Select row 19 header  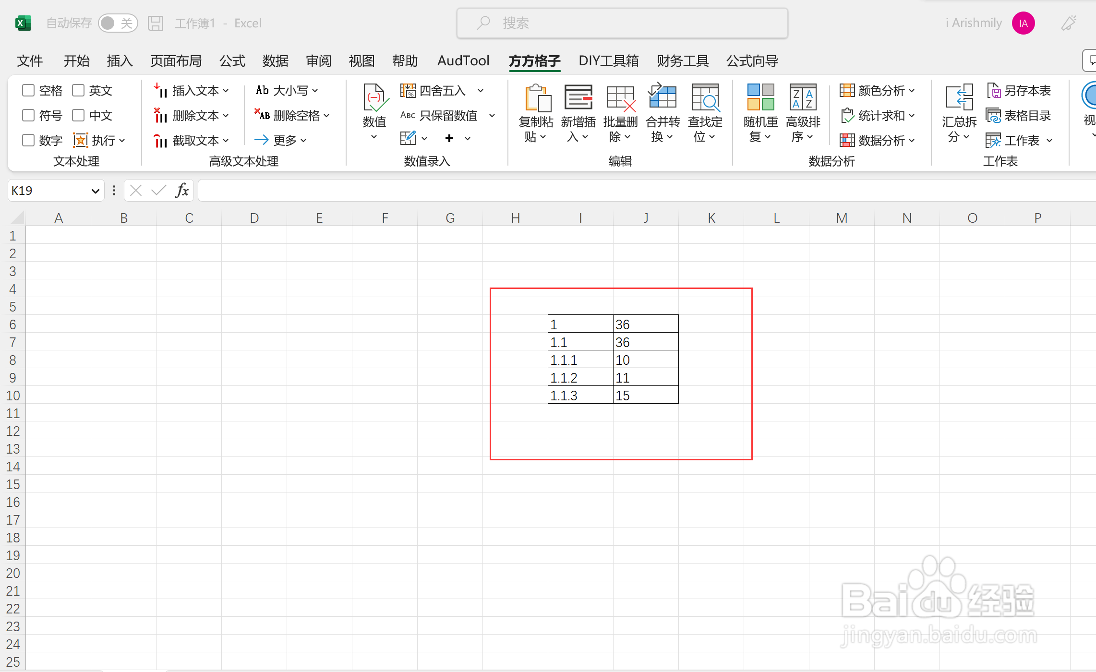(x=13, y=556)
